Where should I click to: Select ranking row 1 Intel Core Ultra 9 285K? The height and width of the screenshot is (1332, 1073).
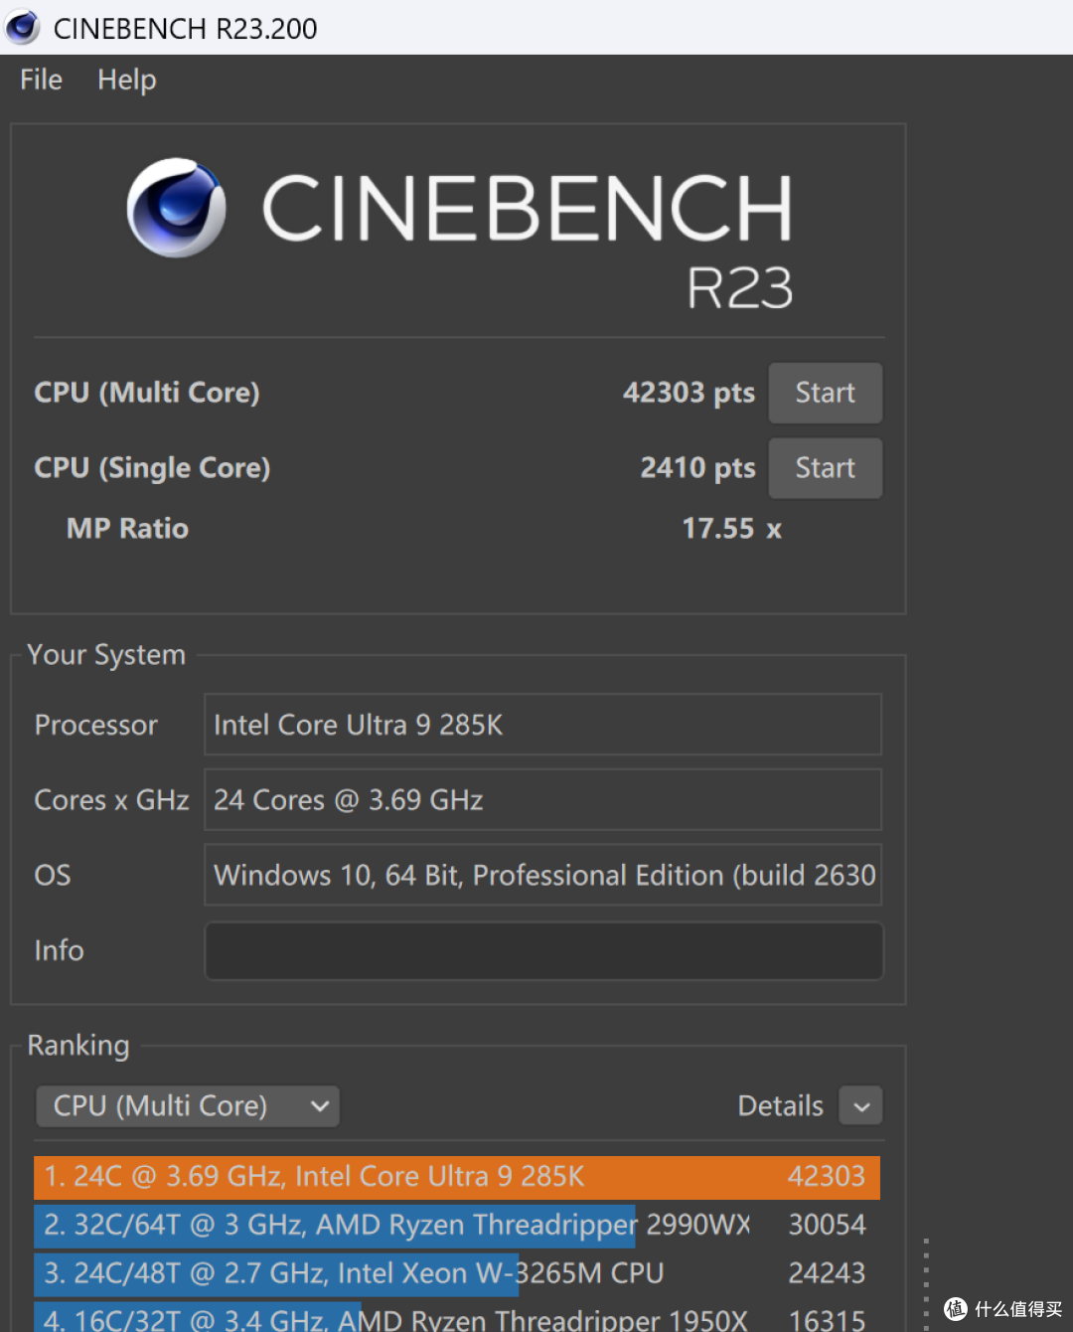457,1177
